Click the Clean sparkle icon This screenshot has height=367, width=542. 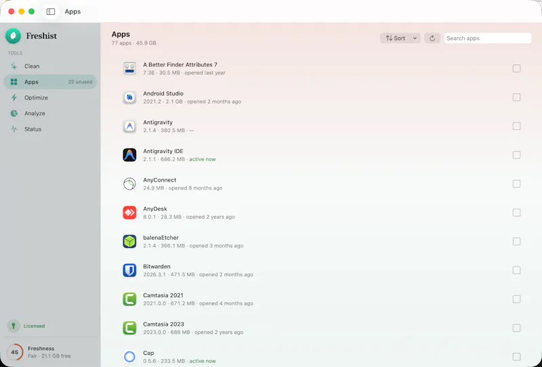point(14,66)
